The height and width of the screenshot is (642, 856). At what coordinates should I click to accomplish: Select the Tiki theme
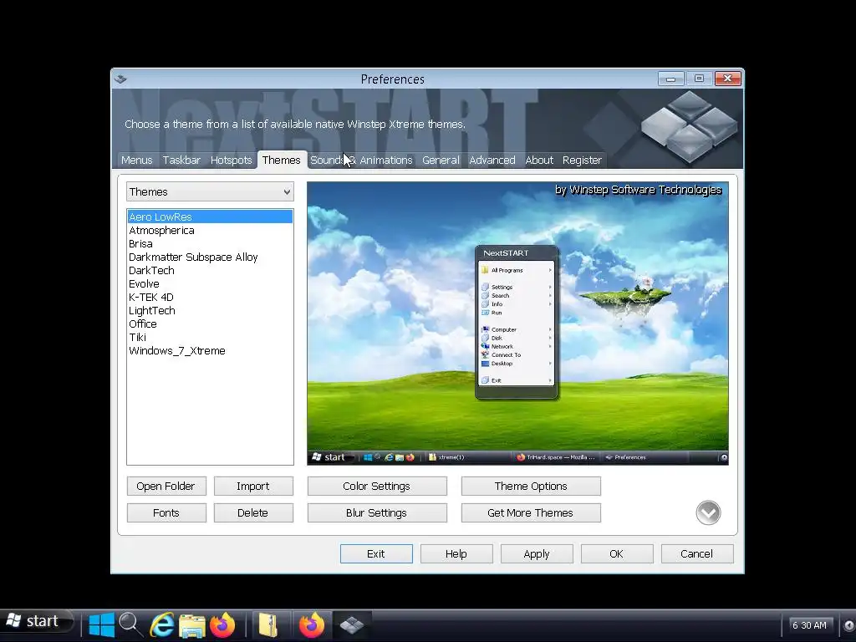(210, 338)
